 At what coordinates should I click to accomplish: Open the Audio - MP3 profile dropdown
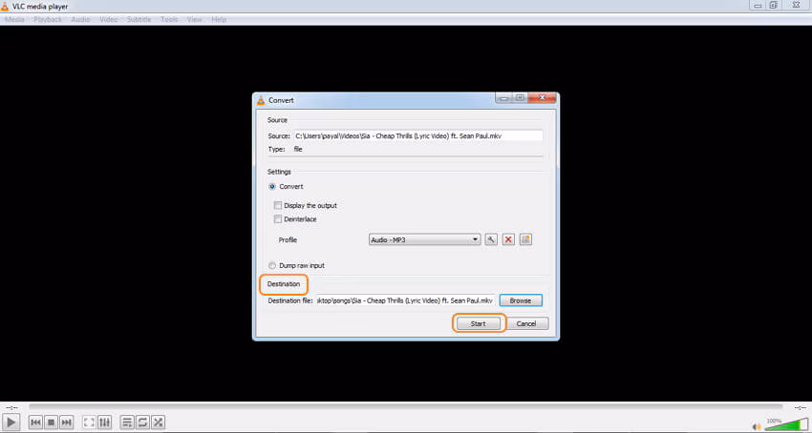tap(425, 240)
